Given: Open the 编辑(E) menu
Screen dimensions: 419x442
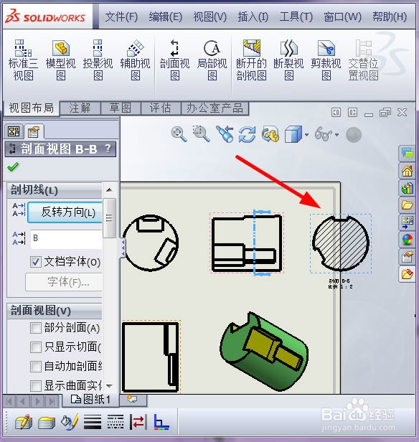Looking at the screenshot, I should click(166, 17).
